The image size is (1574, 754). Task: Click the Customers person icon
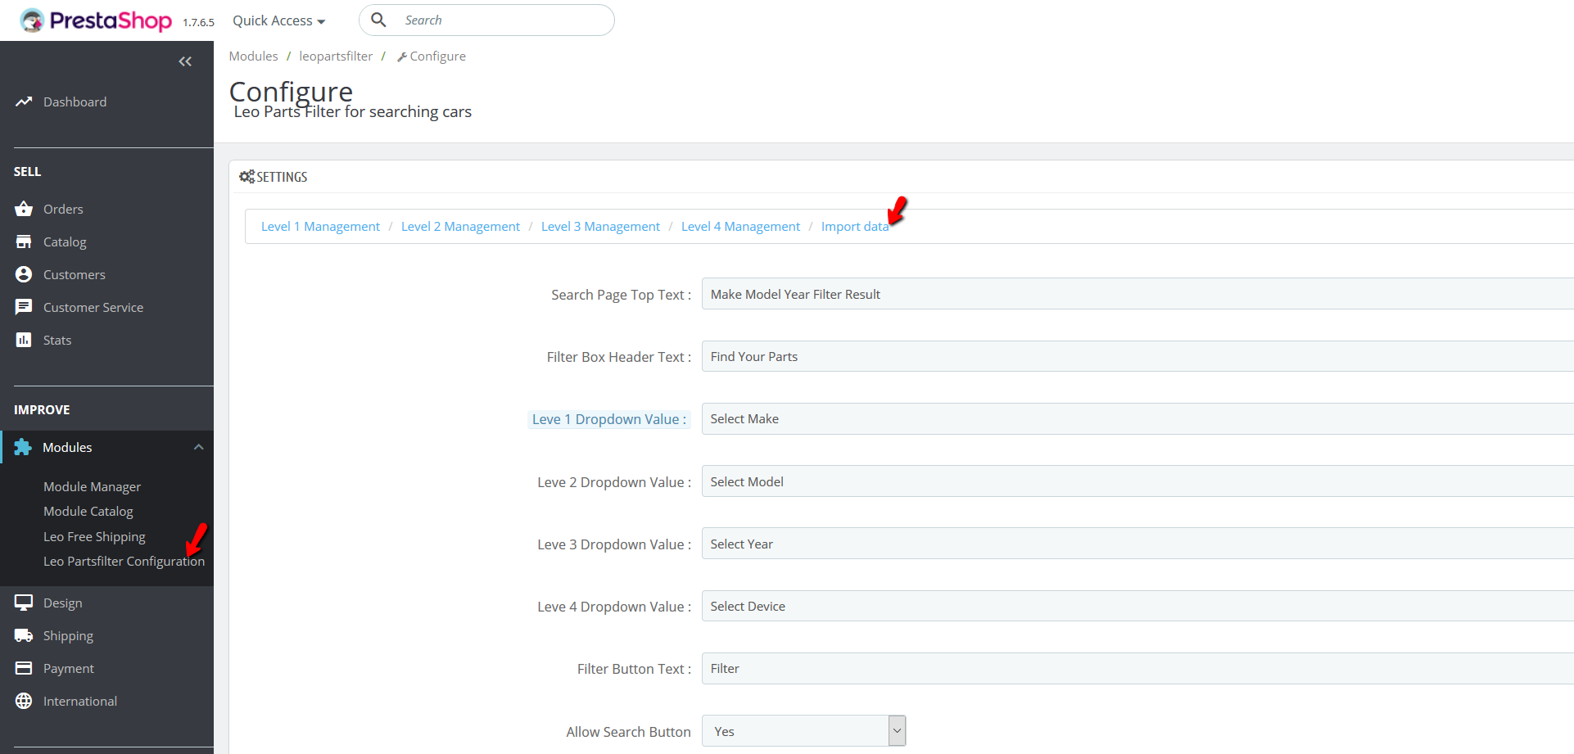24,274
